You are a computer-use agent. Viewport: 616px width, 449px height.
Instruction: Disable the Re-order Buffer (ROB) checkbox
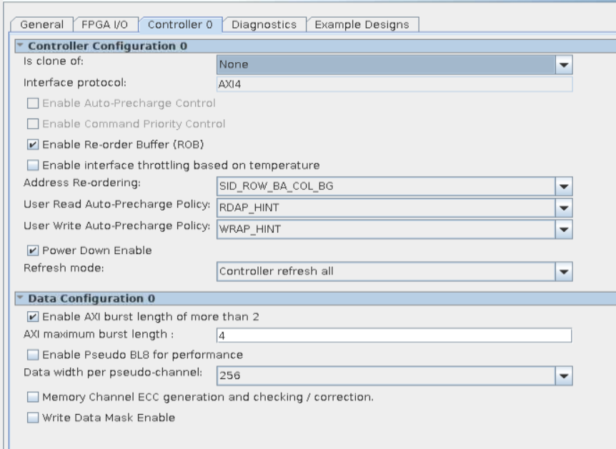[x=32, y=145]
